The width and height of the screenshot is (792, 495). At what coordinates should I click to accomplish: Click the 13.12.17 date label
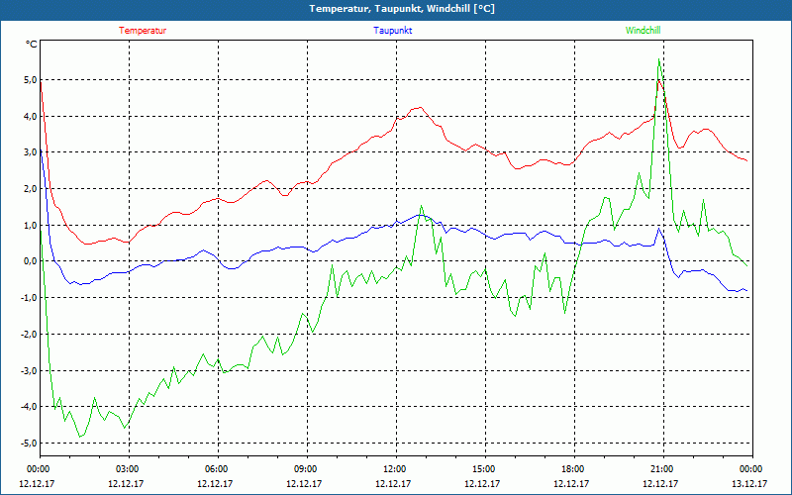(749, 484)
